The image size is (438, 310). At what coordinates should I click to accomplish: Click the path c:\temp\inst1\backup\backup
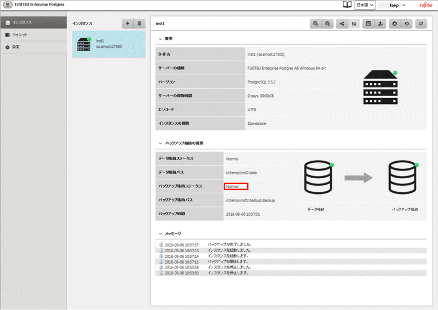click(x=250, y=200)
